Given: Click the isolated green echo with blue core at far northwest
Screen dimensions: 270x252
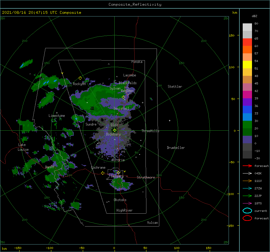Looking at the screenshot, I should [26, 64].
